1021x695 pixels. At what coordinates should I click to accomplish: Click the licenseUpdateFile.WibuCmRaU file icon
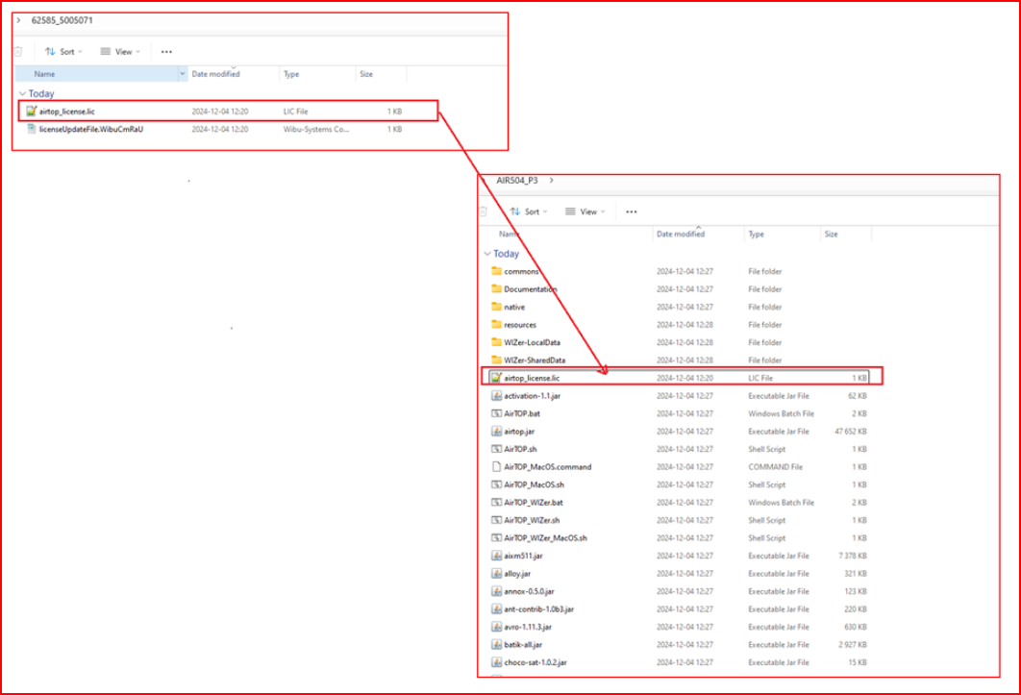32,129
